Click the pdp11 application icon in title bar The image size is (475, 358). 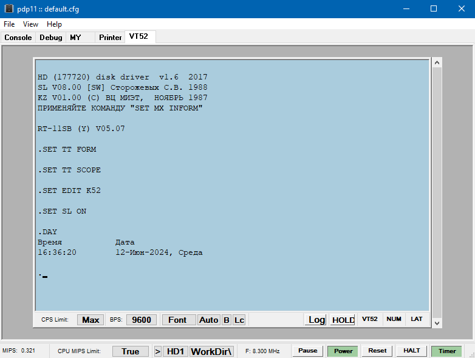click(x=9, y=8)
